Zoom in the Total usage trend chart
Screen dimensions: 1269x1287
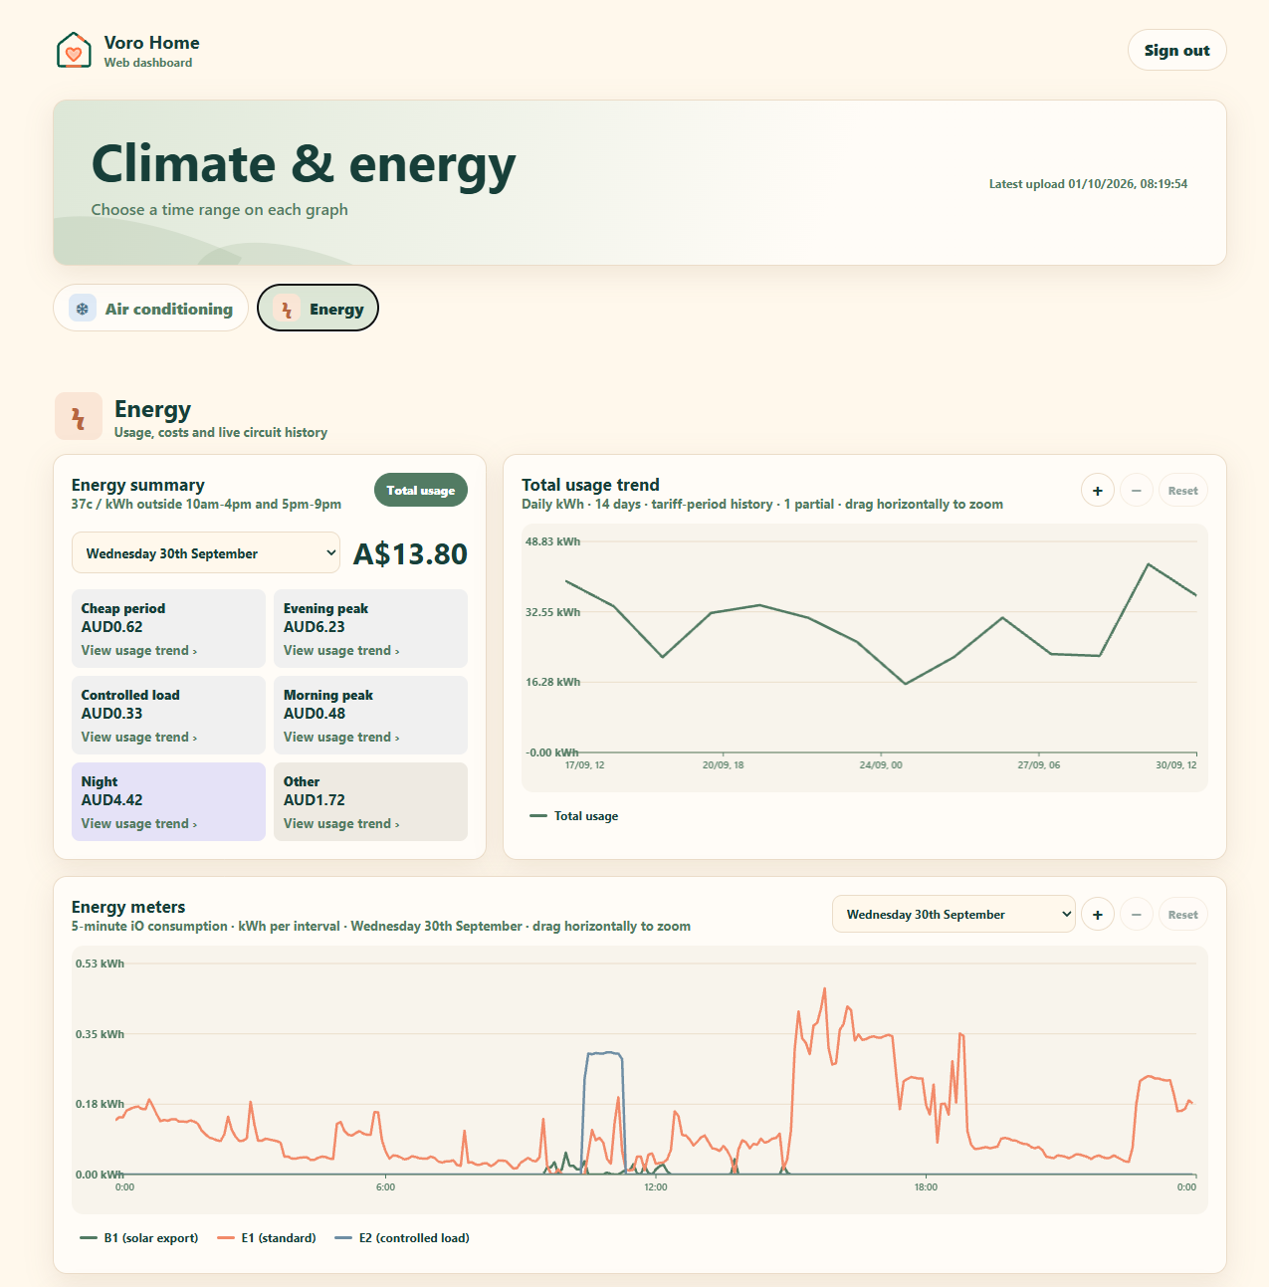[x=1098, y=491]
